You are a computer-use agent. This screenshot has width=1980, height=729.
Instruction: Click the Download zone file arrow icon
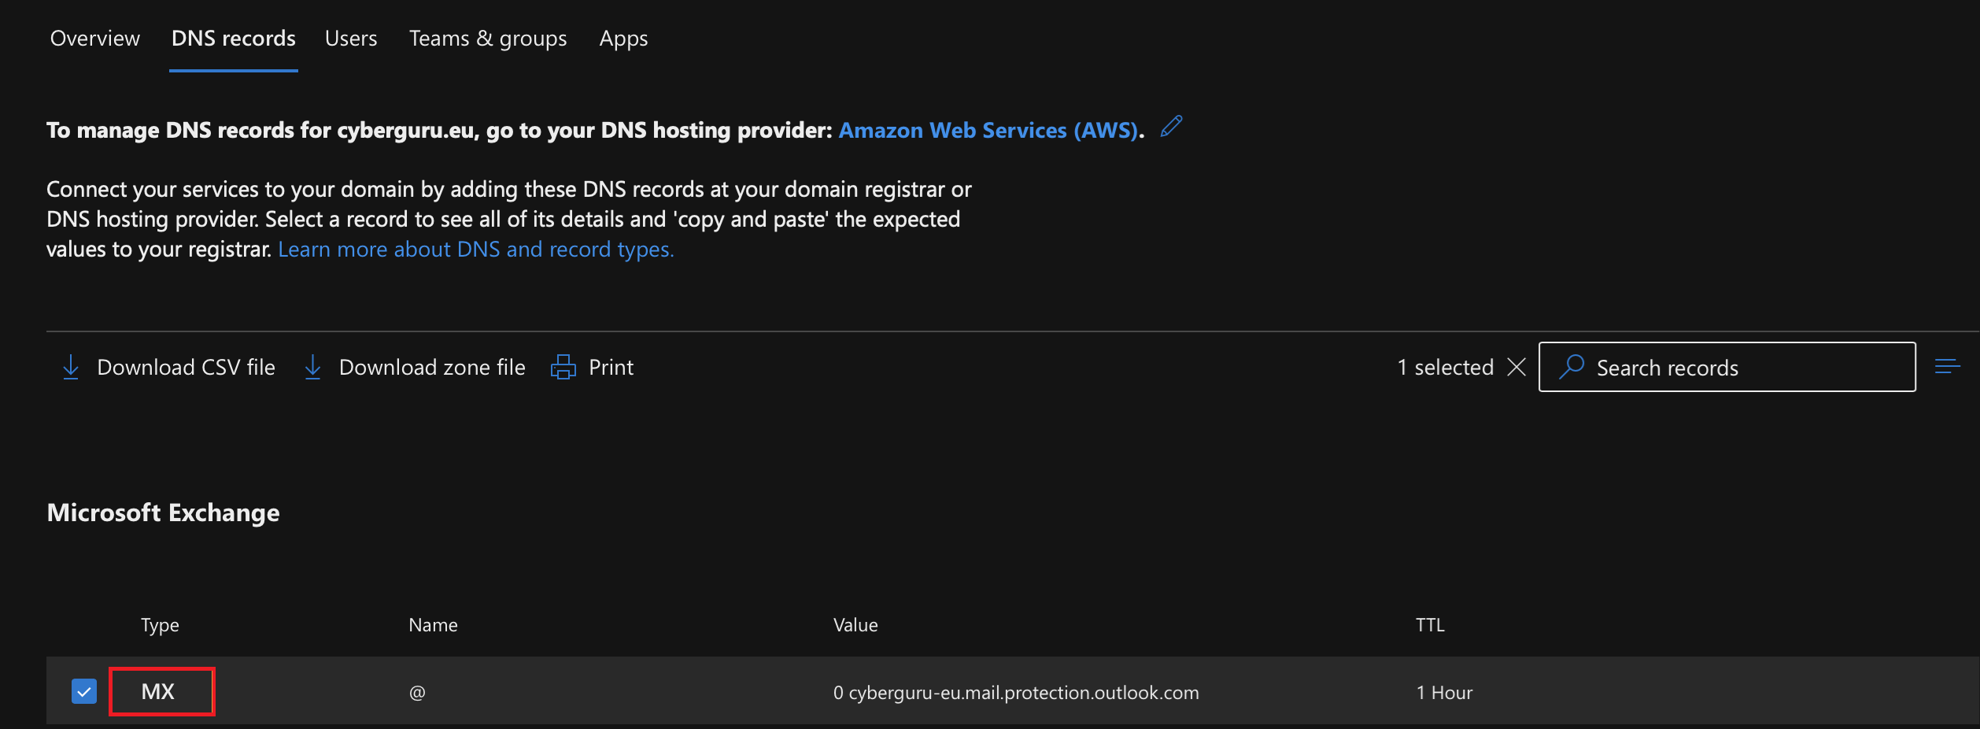312,367
